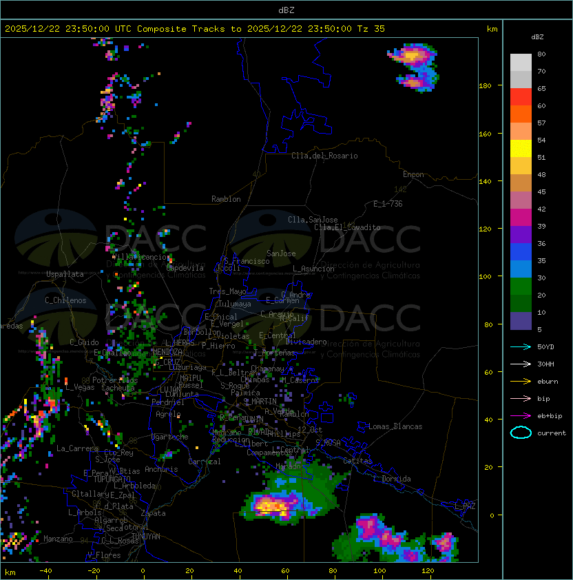Click the 'Perdriel' place label
Screen dimensions: 573x580
[168, 402]
